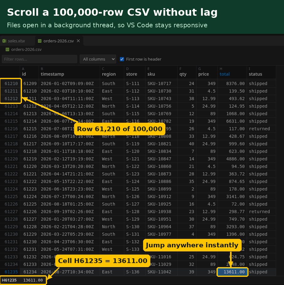Screen dimensions: 284x285
Task: Click the orders-2026.csv tab table icon
Action: (x=40, y=41)
